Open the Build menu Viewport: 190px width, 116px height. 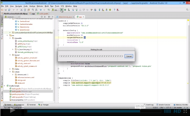click(x=47, y=6)
